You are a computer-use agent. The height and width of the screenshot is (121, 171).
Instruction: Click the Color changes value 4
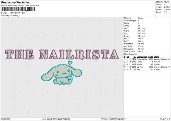138,21
